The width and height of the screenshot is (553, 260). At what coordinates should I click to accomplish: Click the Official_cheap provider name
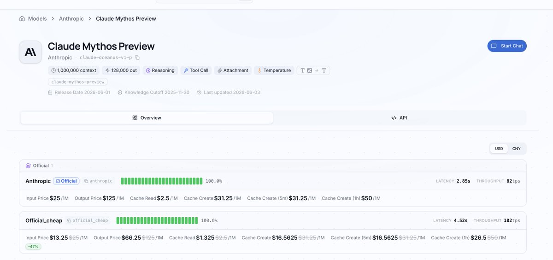pyautogui.click(x=44, y=220)
